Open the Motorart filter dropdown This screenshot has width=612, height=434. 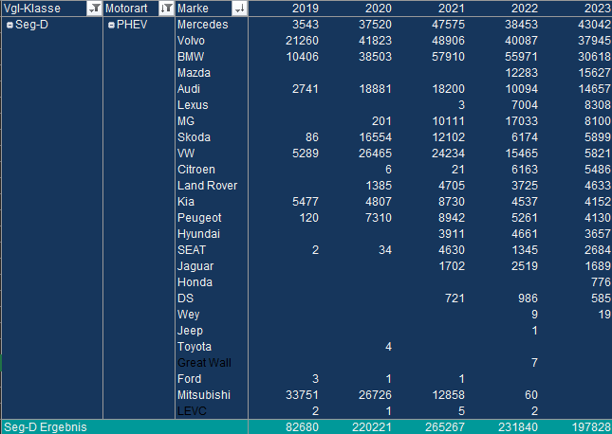pos(166,9)
